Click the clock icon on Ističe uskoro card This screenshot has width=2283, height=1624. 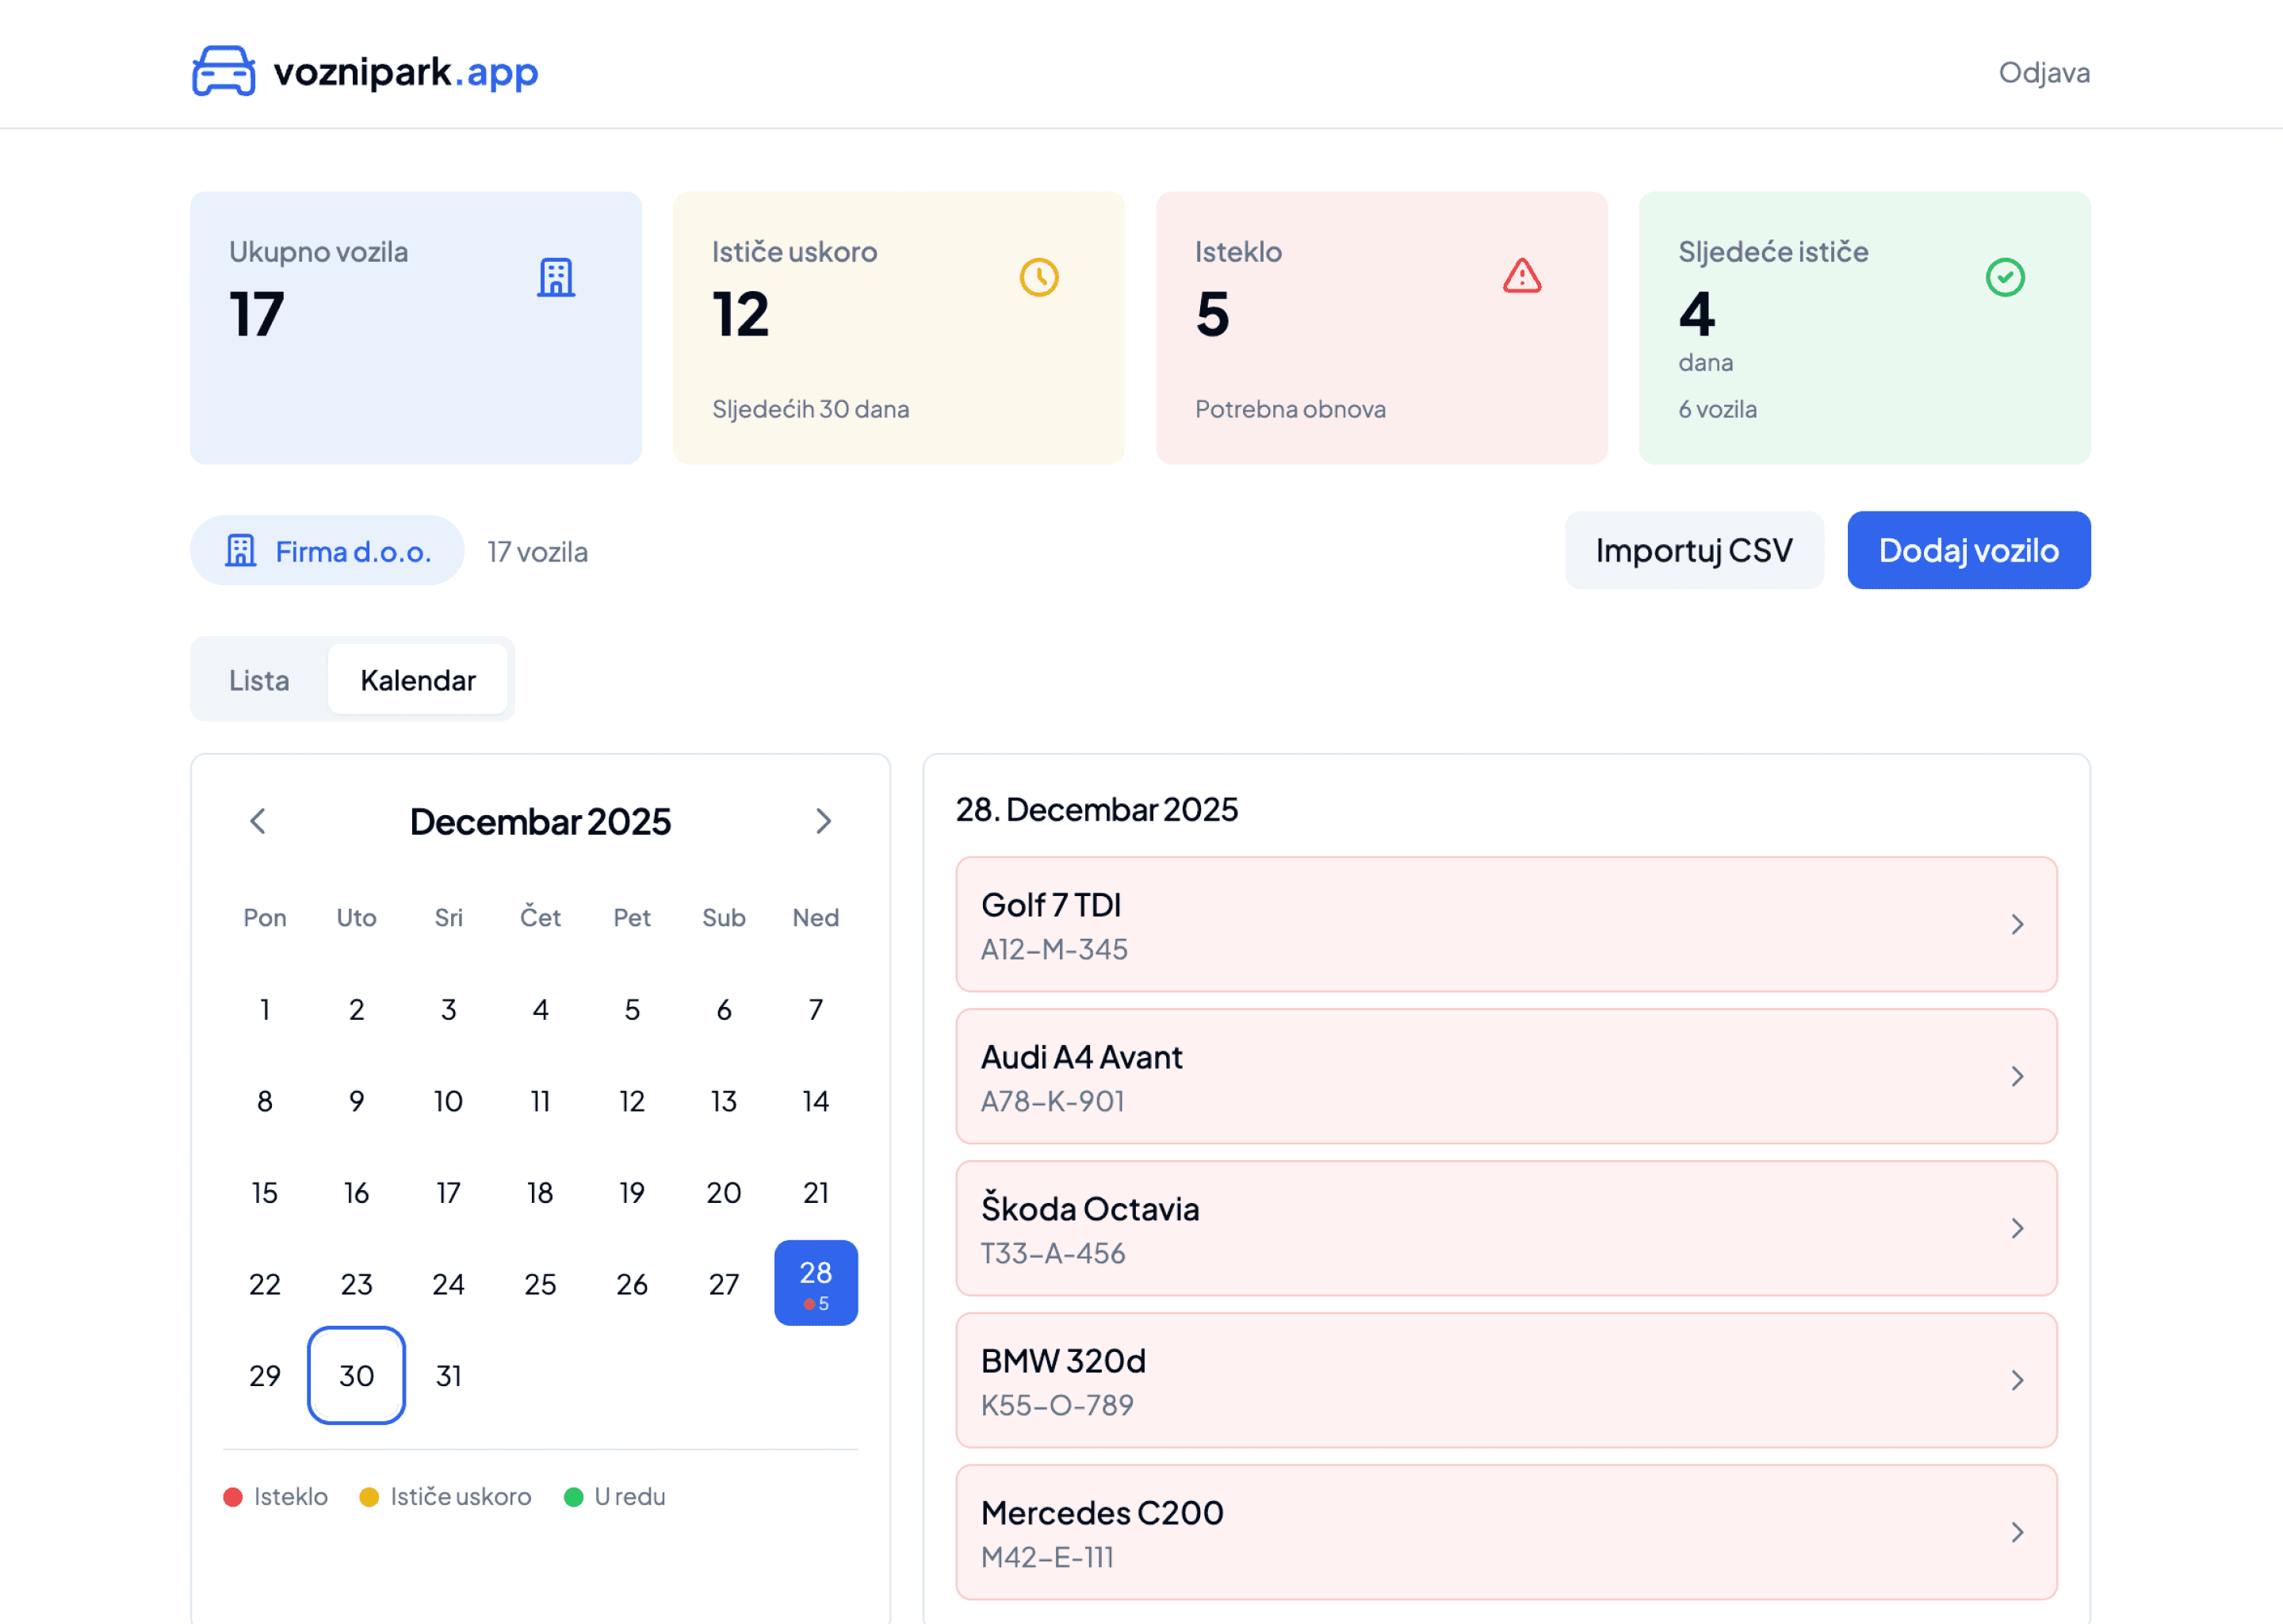[1039, 278]
